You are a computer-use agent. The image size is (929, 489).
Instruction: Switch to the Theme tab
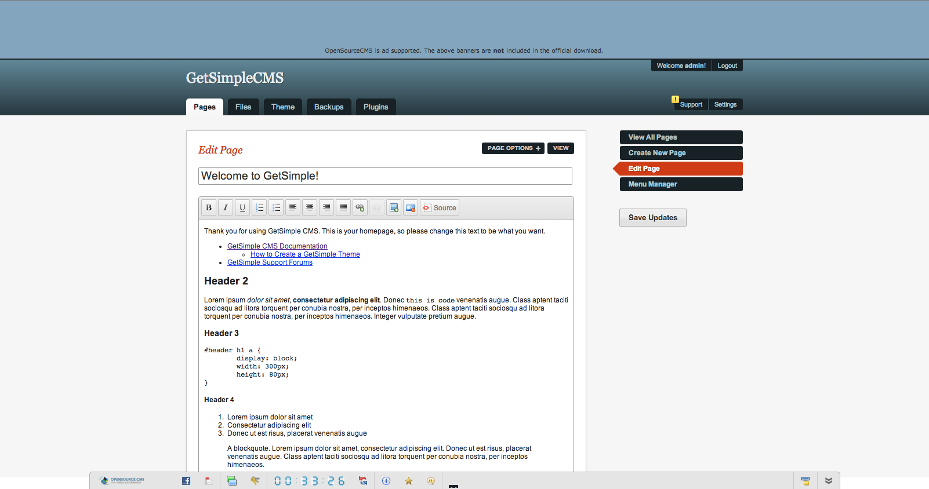click(x=283, y=107)
